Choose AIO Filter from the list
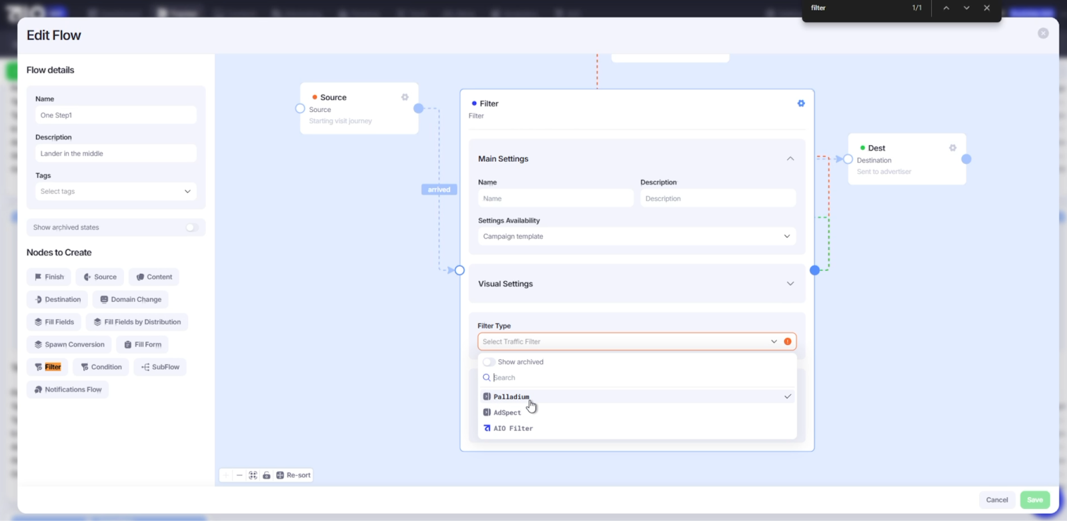The image size is (1067, 521). coord(513,428)
